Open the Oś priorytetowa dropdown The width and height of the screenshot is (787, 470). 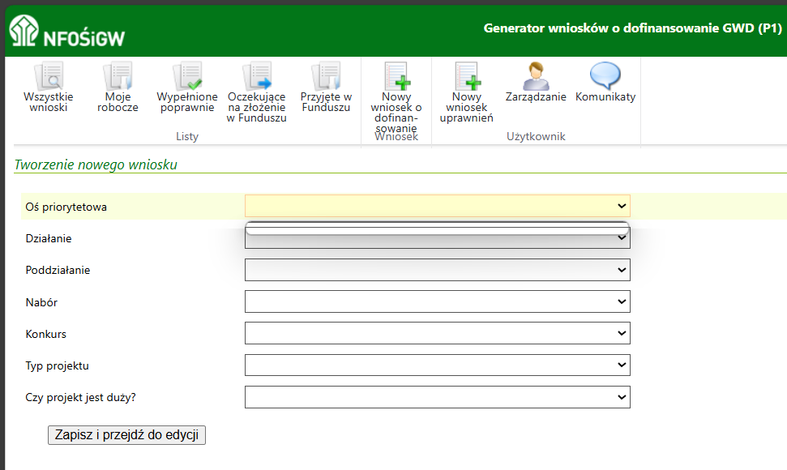pyautogui.click(x=437, y=206)
